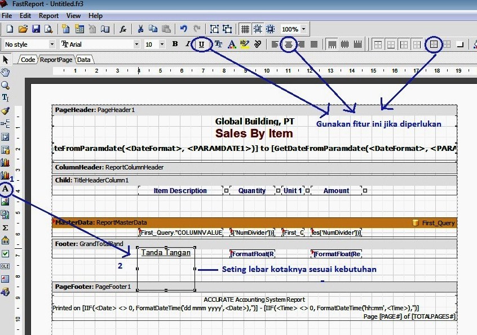Open the print preview icon
The height and width of the screenshot is (335, 477).
tap(48, 29)
